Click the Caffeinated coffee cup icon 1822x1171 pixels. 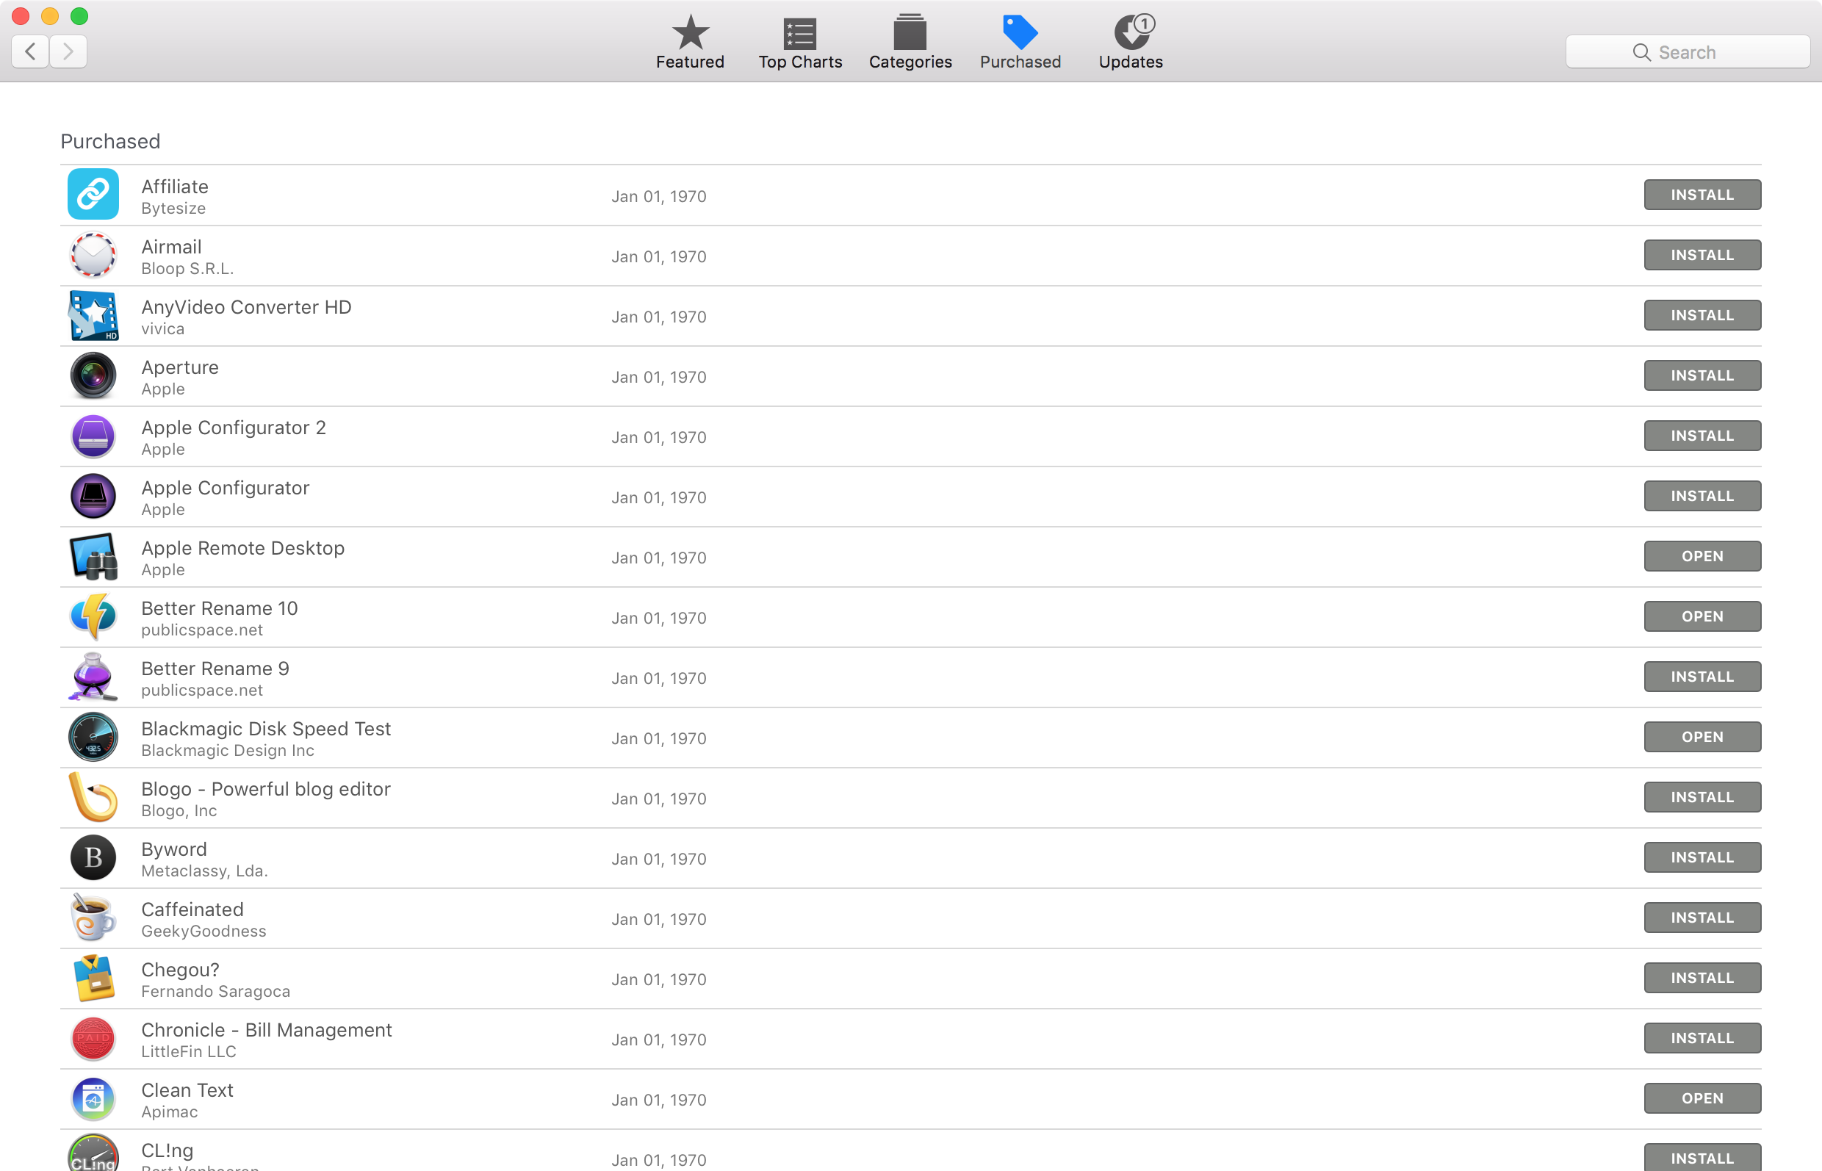coord(93,917)
